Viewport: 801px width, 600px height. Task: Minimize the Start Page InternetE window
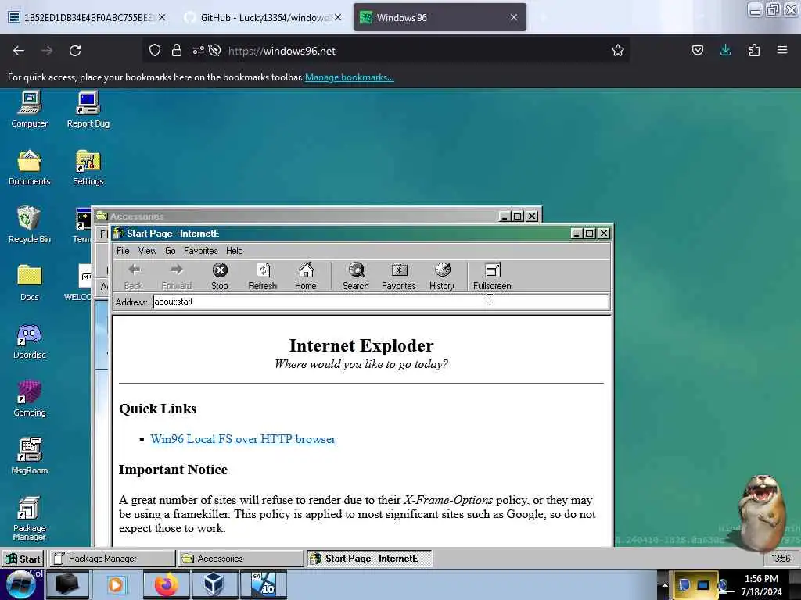[x=577, y=234]
